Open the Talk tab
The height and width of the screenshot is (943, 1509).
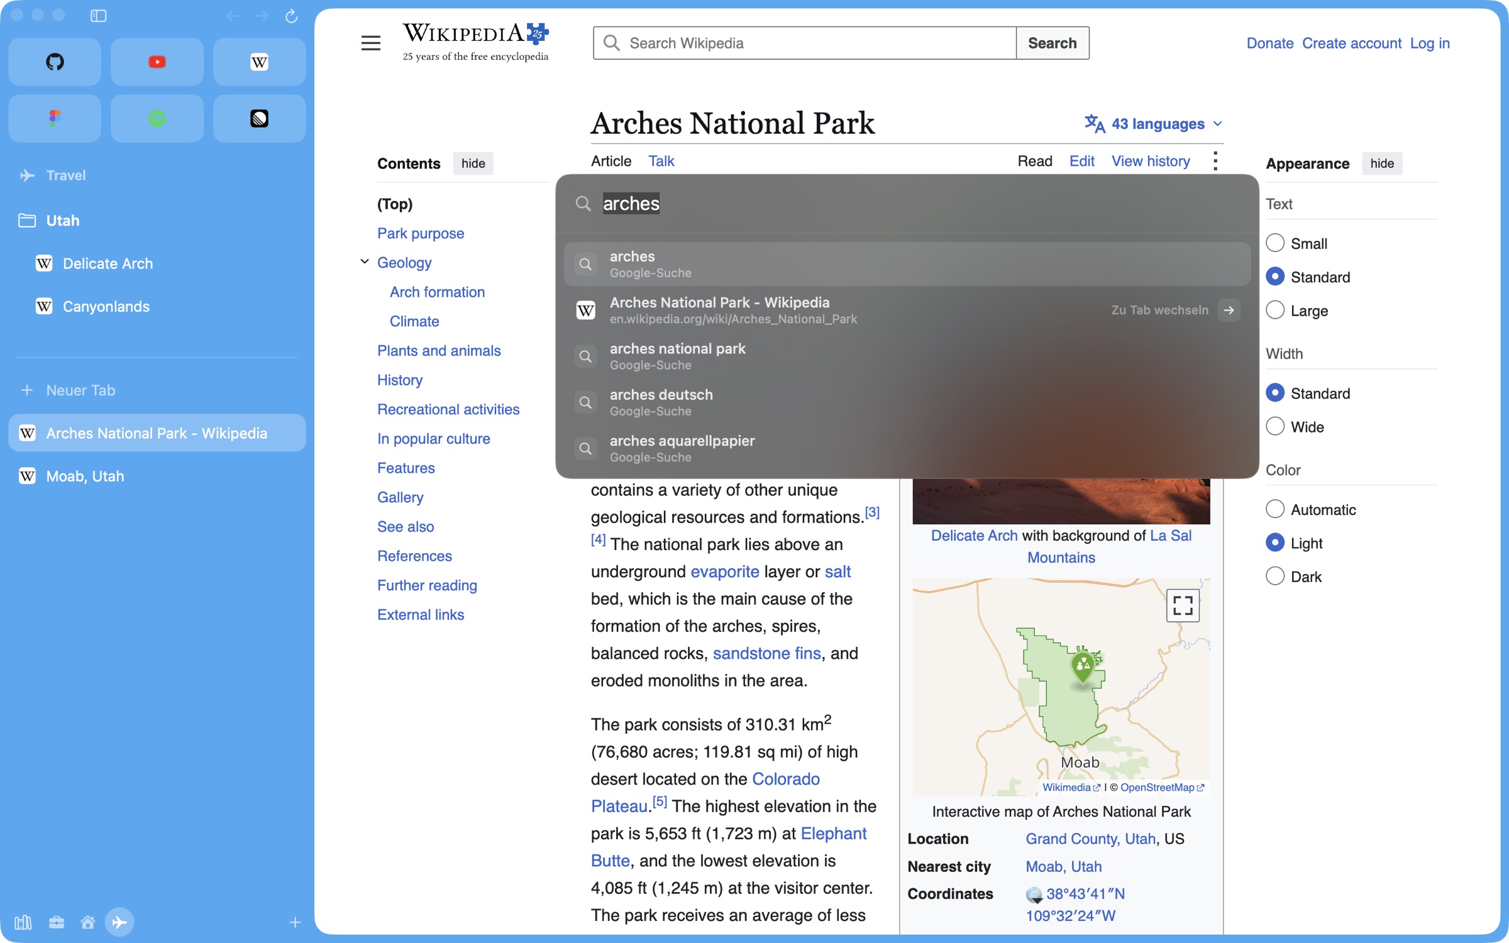pyautogui.click(x=661, y=161)
